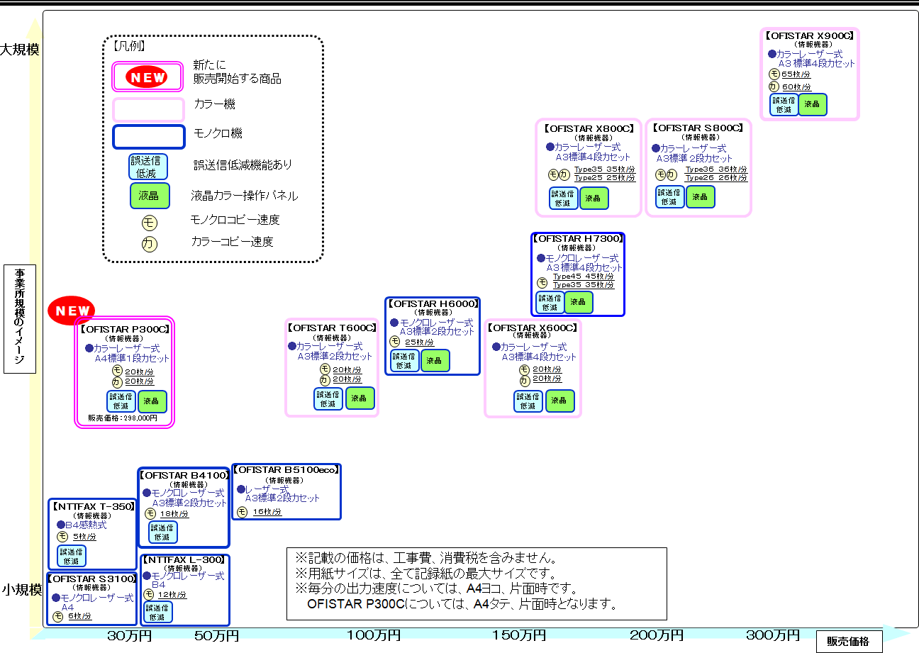Click the blue モノクロ機 sample box in legend
This screenshot has width=919, height=653.
149,137
